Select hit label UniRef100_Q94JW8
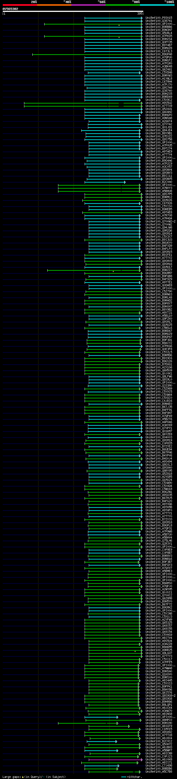The image size is (177, 779). [159, 228]
